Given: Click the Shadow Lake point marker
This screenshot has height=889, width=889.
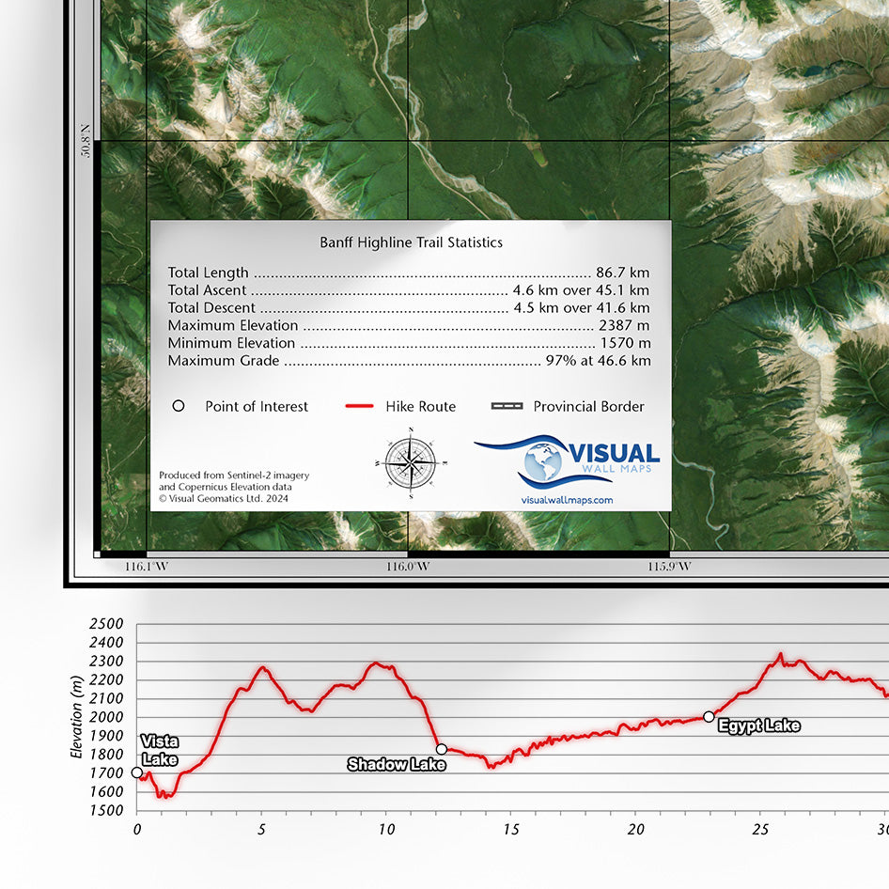Looking at the screenshot, I should coord(441,748).
